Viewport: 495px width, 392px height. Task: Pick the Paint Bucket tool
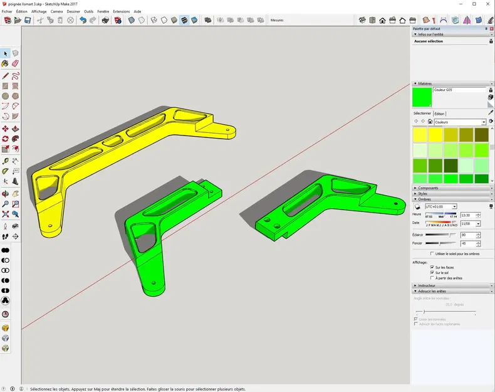pyautogui.click(x=6, y=63)
